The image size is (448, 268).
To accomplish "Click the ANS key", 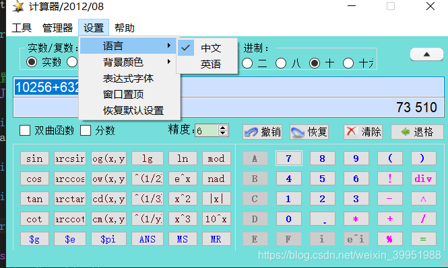I will (148, 239).
